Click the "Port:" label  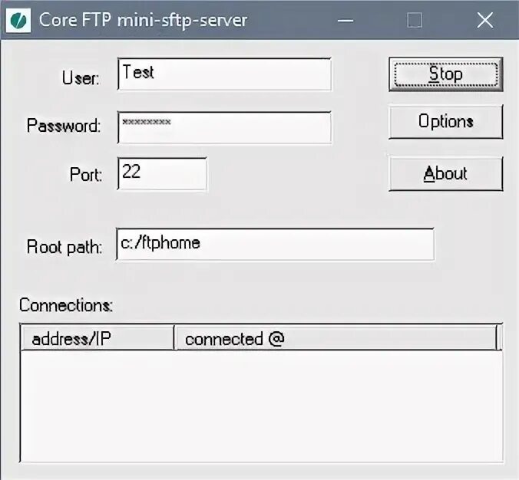[86, 175]
